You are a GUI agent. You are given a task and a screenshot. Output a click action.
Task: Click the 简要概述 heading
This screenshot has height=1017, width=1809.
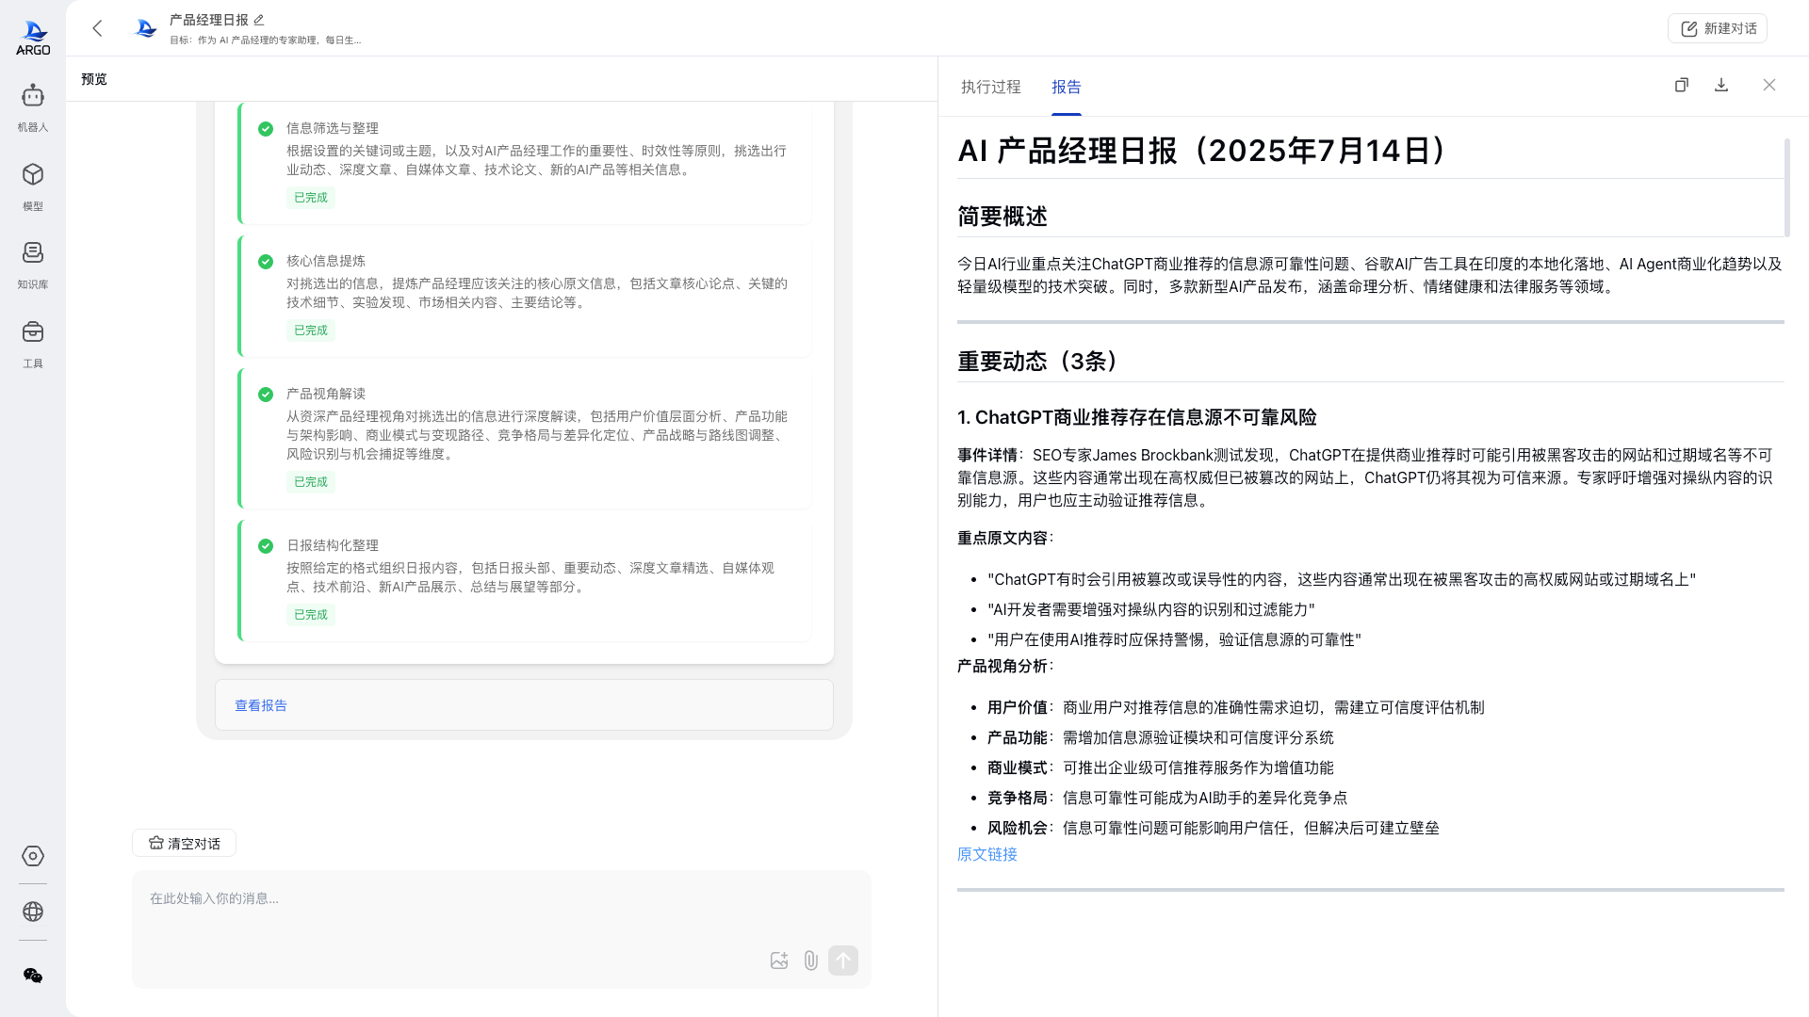(1002, 217)
